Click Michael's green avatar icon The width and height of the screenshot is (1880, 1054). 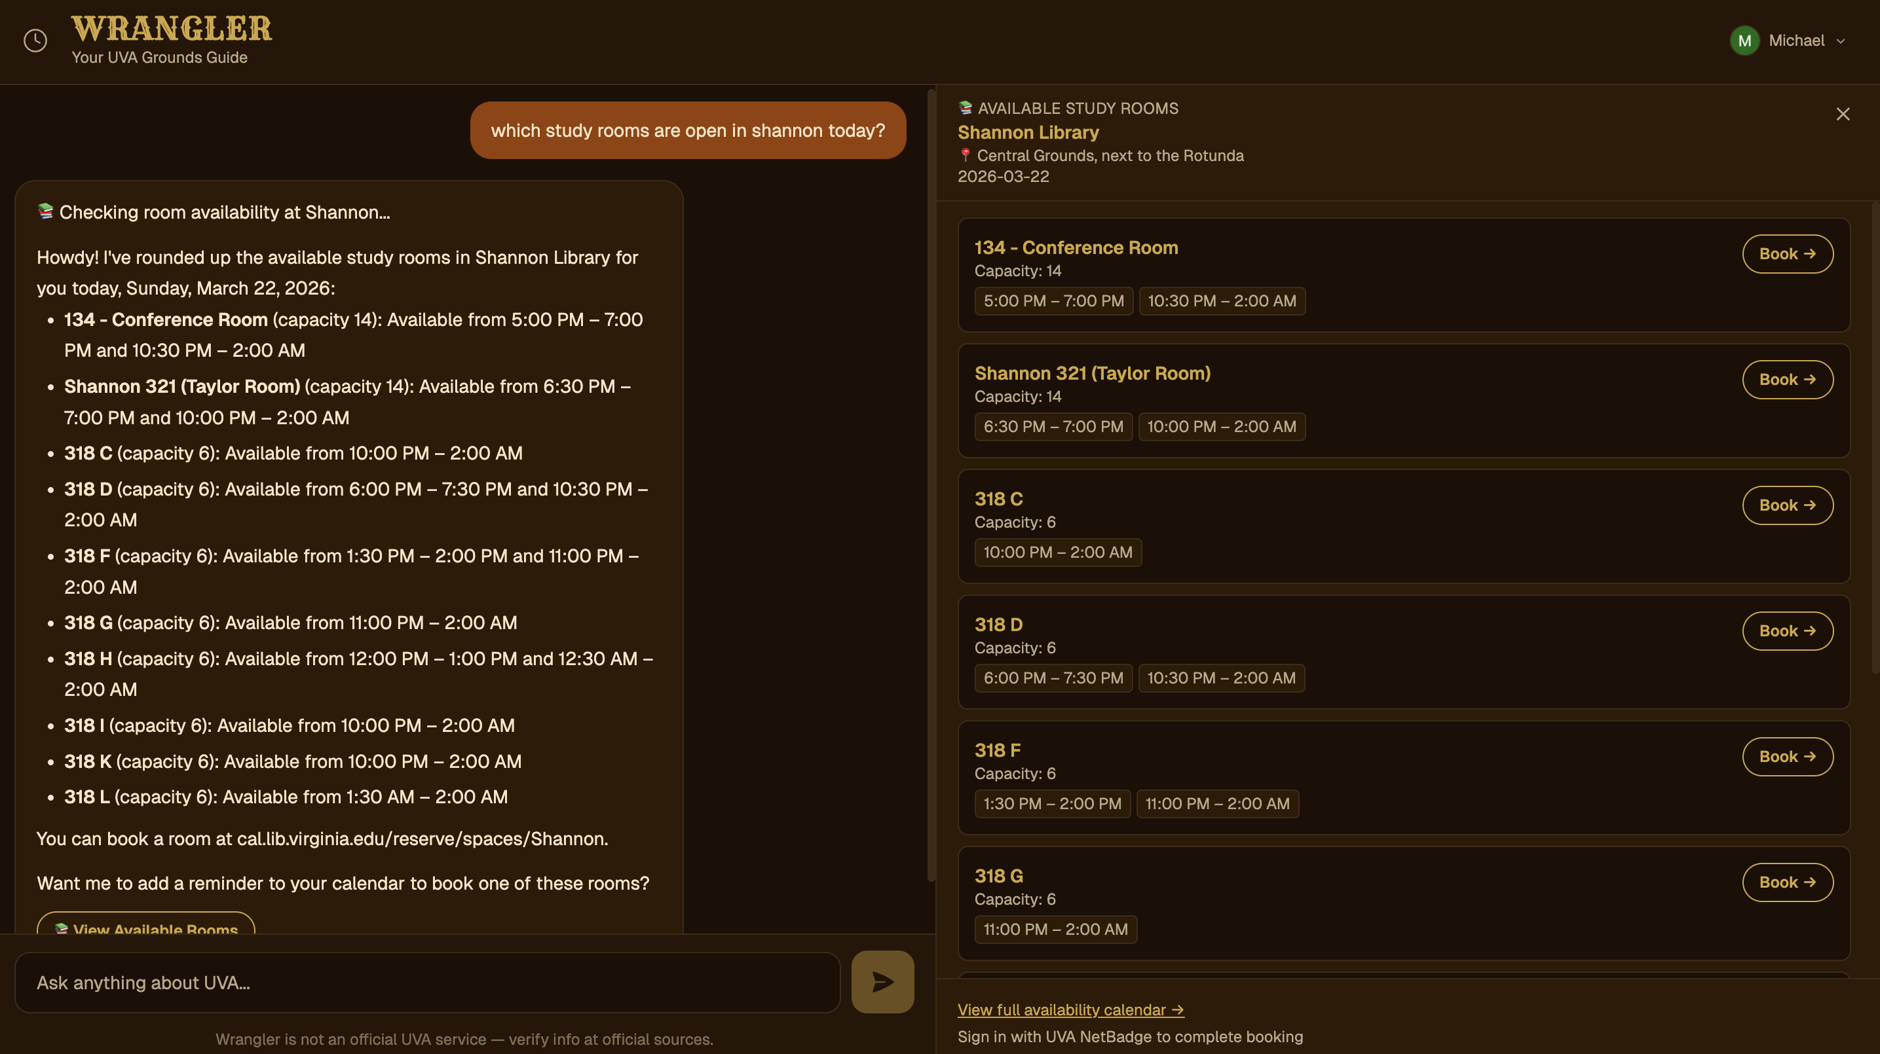pyautogui.click(x=1744, y=41)
